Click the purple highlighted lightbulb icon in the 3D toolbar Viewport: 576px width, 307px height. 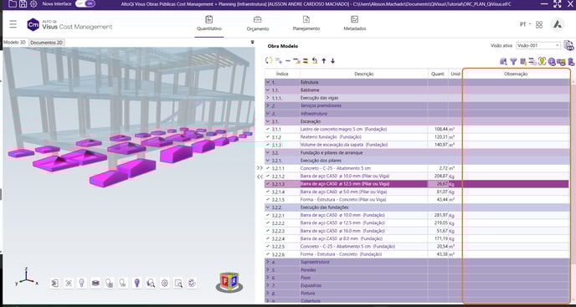[137, 283]
